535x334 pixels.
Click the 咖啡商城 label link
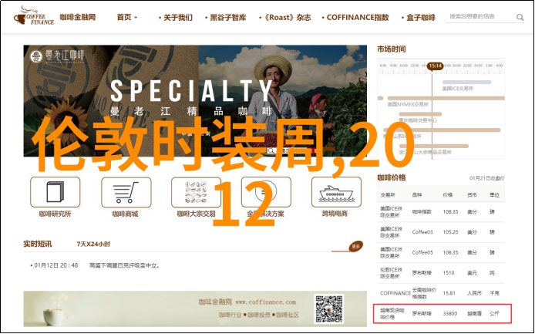tap(126, 214)
